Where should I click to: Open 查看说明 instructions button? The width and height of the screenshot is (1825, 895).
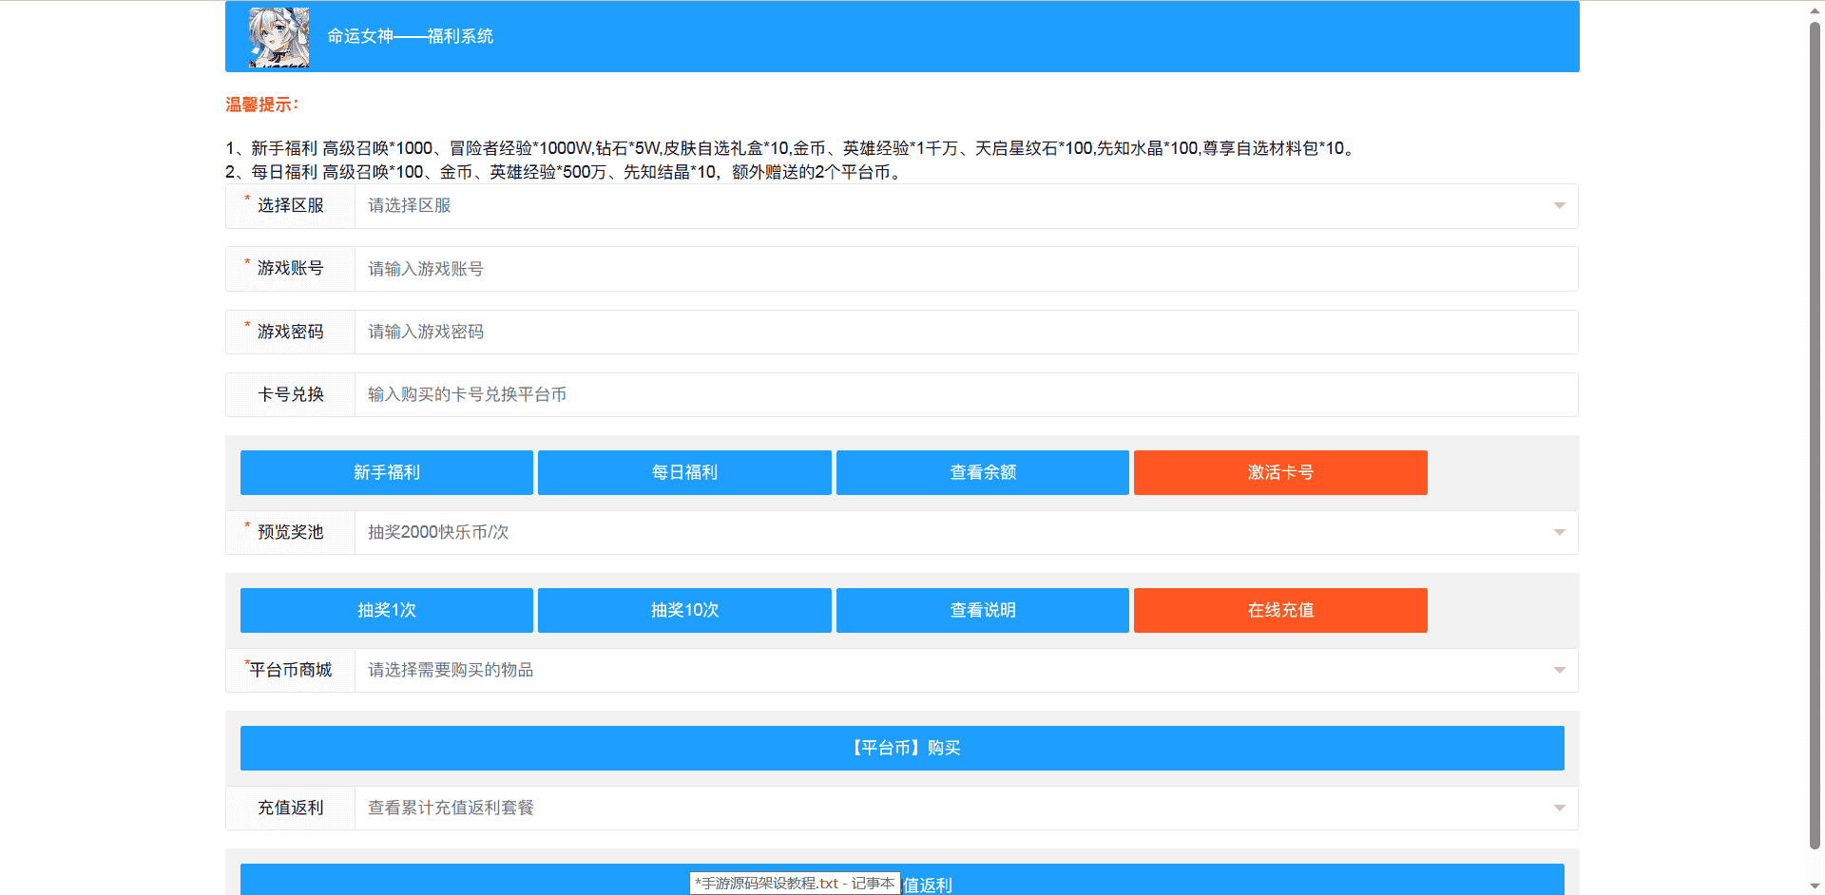point(982,611)
